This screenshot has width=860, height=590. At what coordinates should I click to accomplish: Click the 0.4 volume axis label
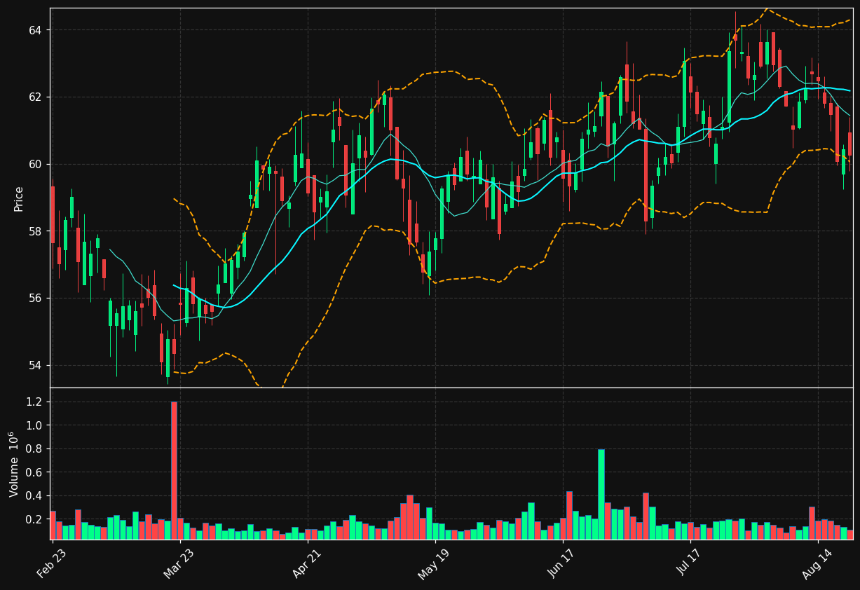[x=34, y=496]
